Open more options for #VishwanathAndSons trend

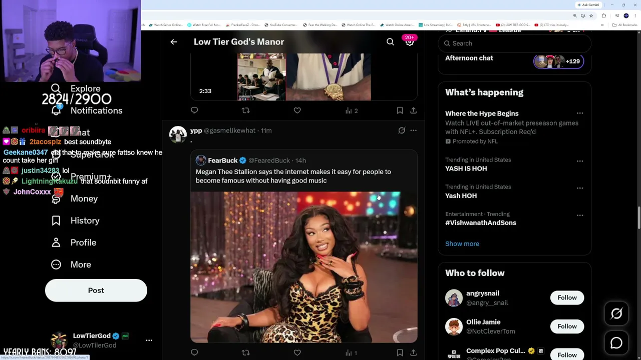click(580, 215)
